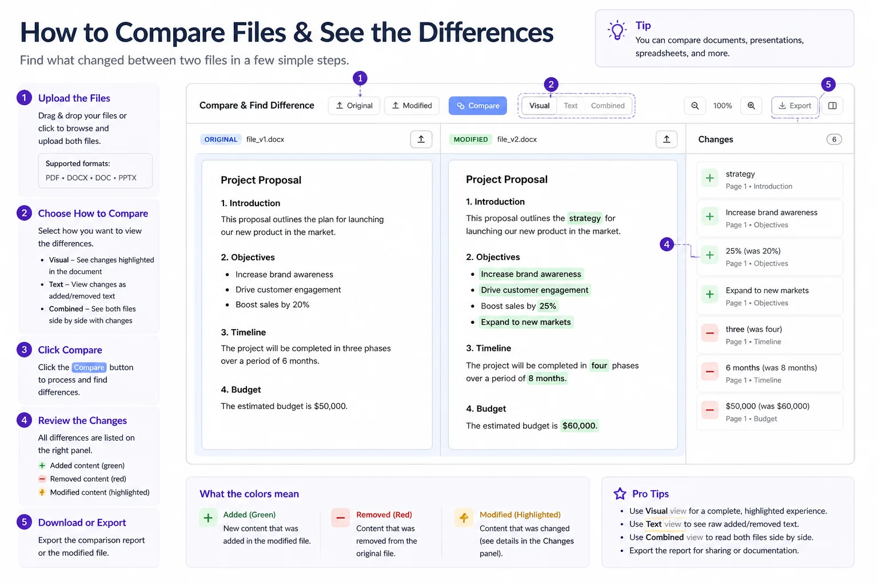This screenshot has width=878, height=585.
Task: Select 'three (was four)' change text
Action: pos(753,329)
